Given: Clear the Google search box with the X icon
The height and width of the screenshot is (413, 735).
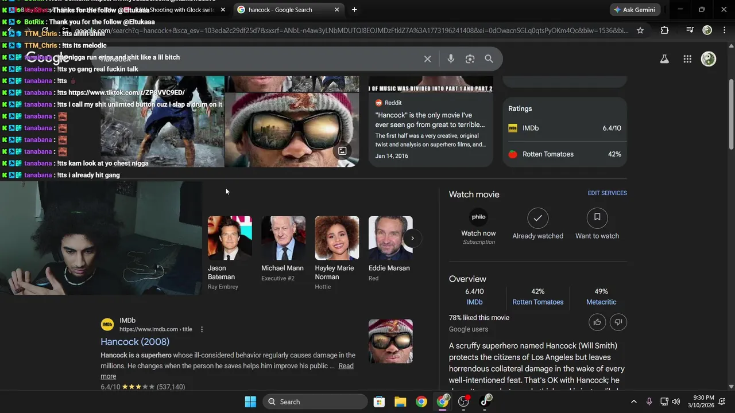Looking at the screenshot, I should [427, 59].
